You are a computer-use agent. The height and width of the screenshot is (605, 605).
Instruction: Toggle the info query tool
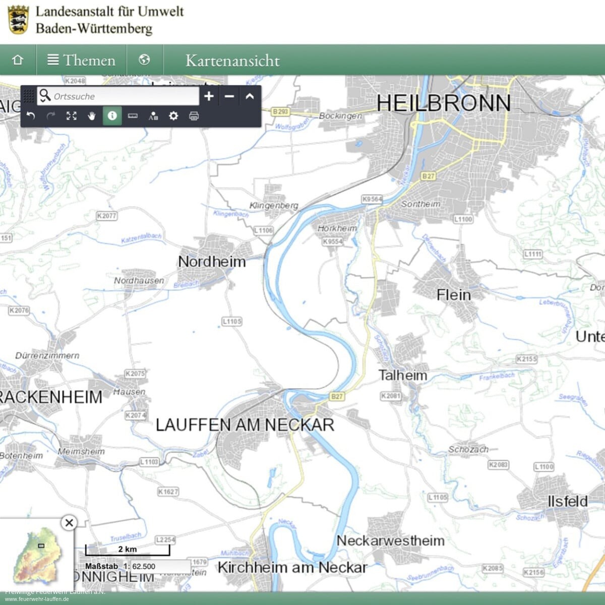112,116
